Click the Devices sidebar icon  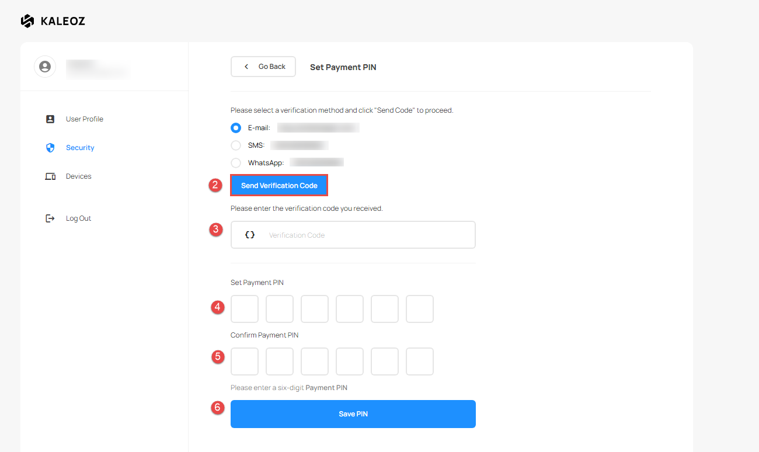click(50, 176)
